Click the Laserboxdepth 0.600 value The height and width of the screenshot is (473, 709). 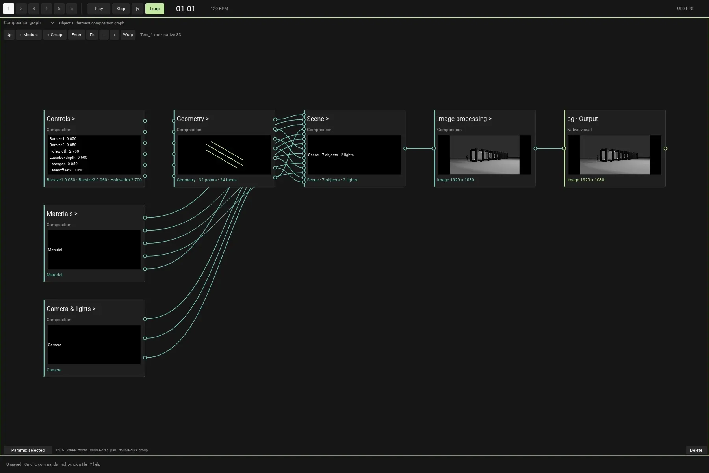pyautogui.click(x=69, y=158)
